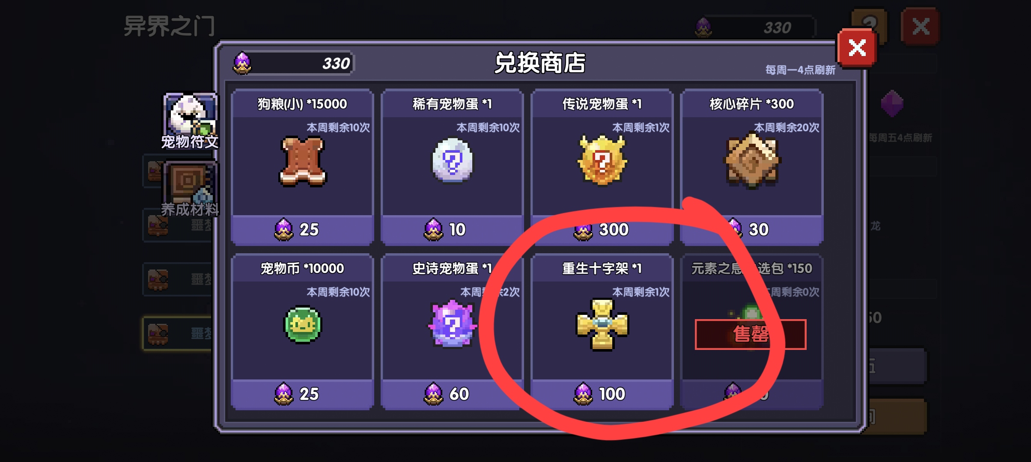Buy pet coins for 25 gems
The height and width of the screenshot is (462, 1031).
302,394
